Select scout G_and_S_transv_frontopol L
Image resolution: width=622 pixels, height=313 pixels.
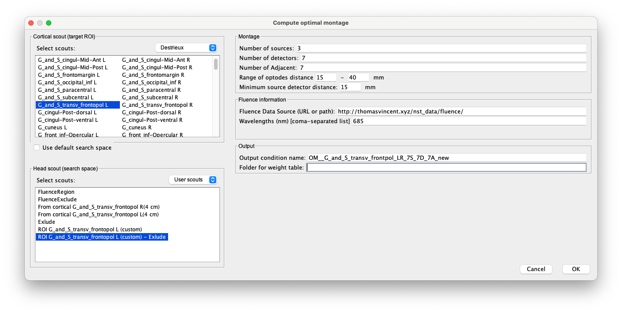point(78,105)
